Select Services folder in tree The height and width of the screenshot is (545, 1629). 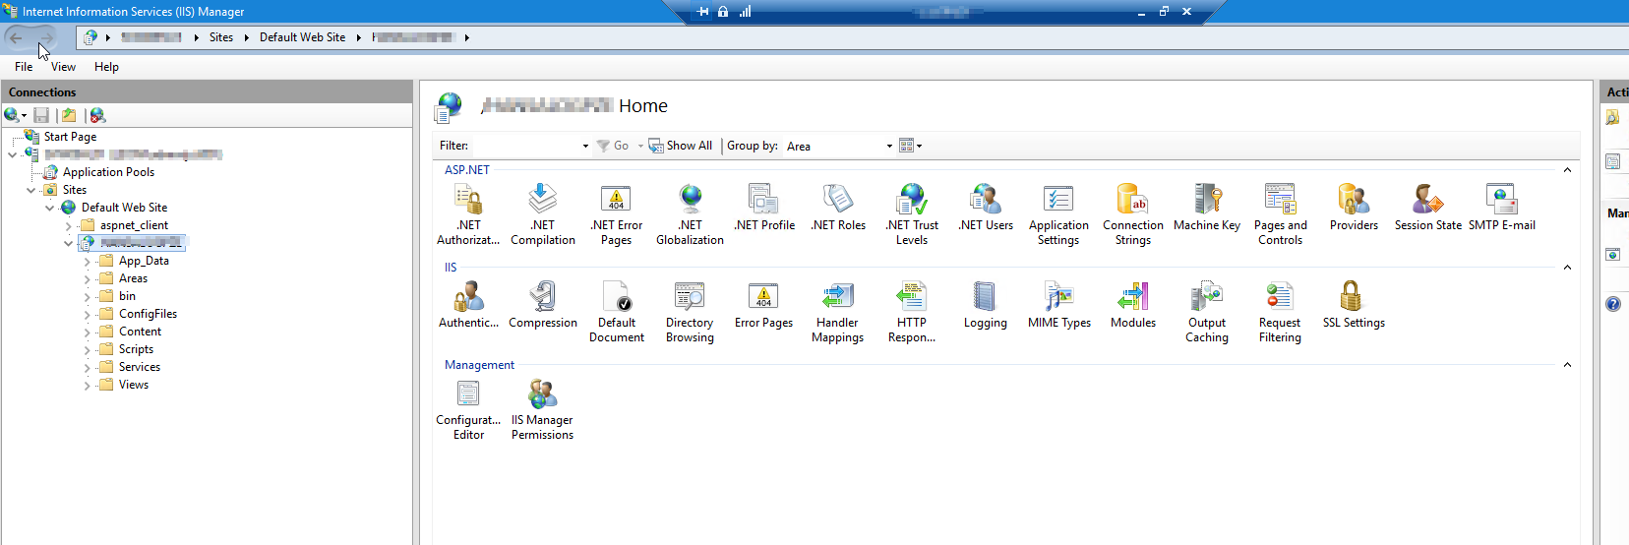pyautogui.click(x=139, y=367)
